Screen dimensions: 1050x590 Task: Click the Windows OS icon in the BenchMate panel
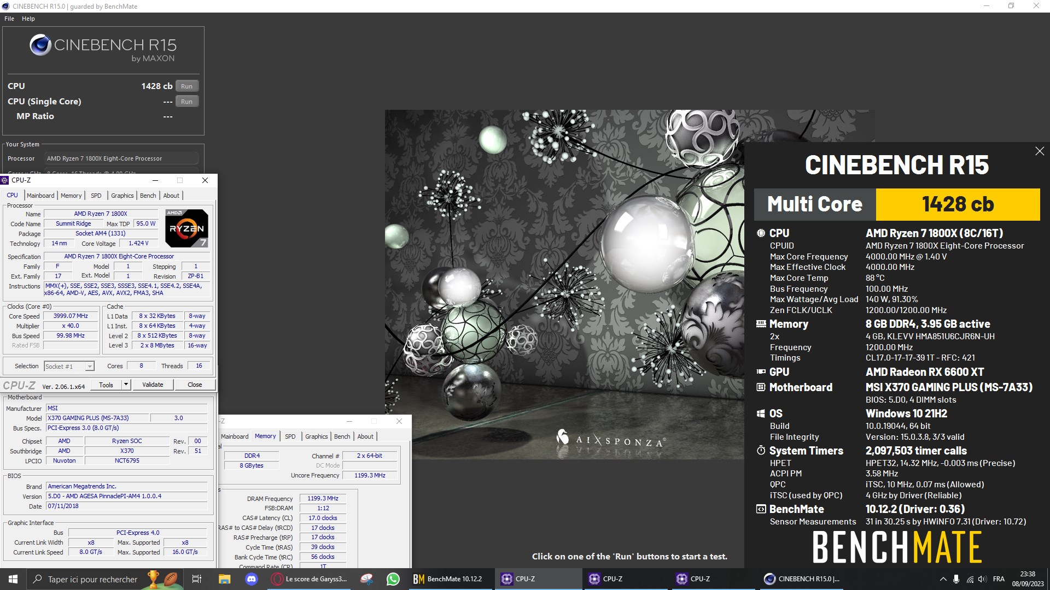tap(761, 414)
